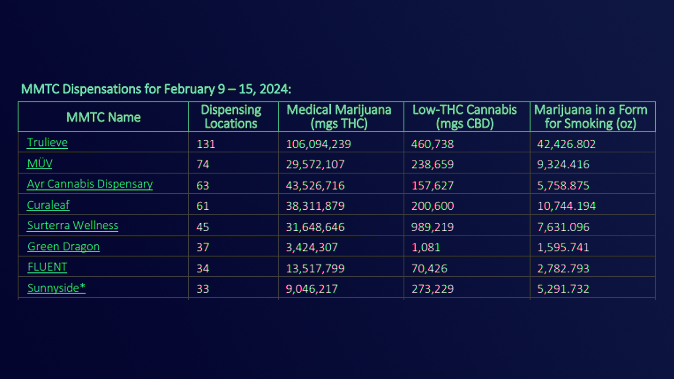Screen dimensions: 674x379
Task: Open the Surterra Wellness link
Action: click(73, 225)
